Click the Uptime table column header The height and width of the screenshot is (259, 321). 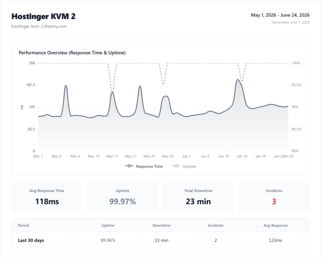[x=108, y=225]
